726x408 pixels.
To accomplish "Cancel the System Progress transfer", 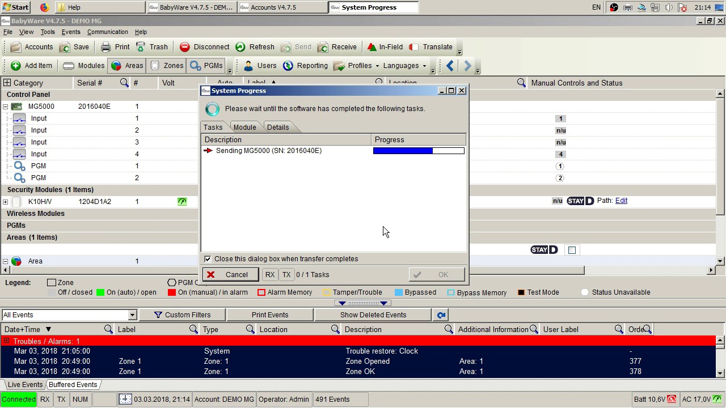I will (x=231, y=275).
